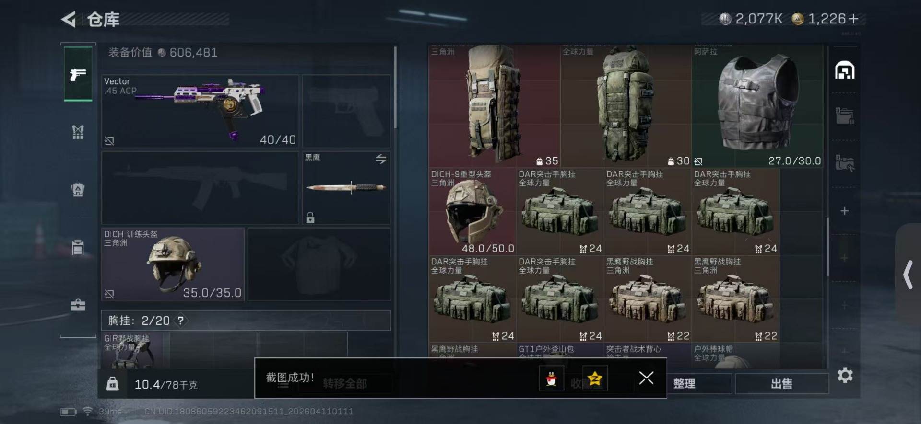Click the 出售 sell button

781,383
